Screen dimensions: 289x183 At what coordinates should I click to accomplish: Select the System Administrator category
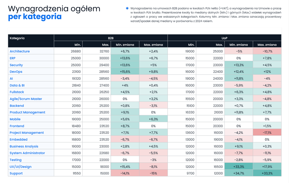[27, 153]
